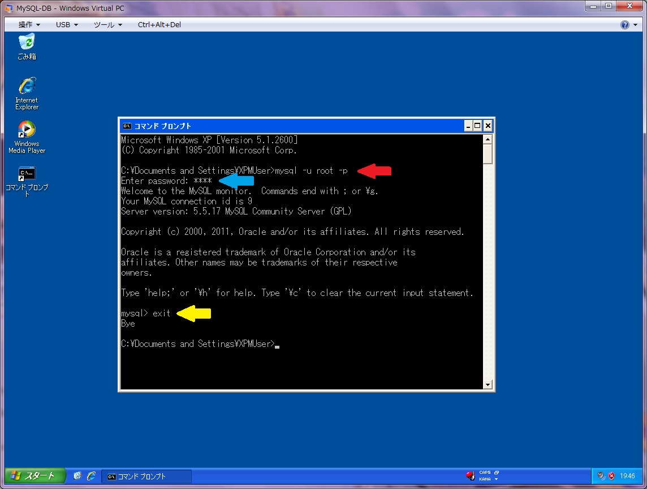
Task: Click the 'Server version: 5.5.17' line
Action: [x=236, y=212]
